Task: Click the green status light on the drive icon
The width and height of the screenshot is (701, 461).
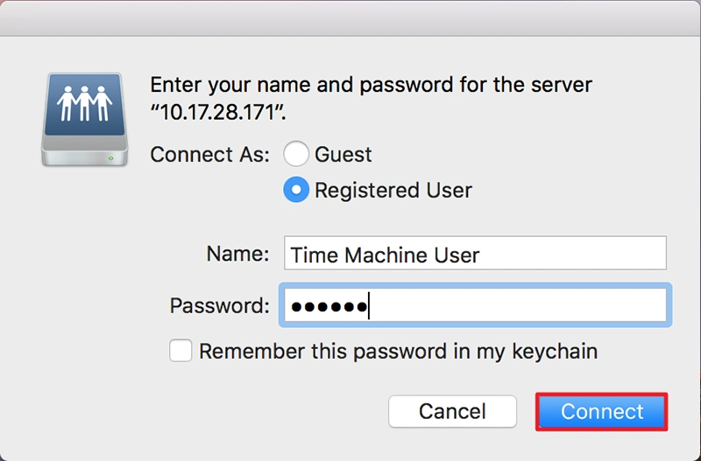Action: click(110, 157)
